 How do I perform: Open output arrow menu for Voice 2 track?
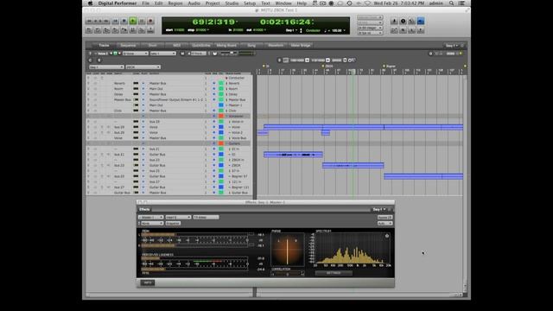click(x=143, y=132)
